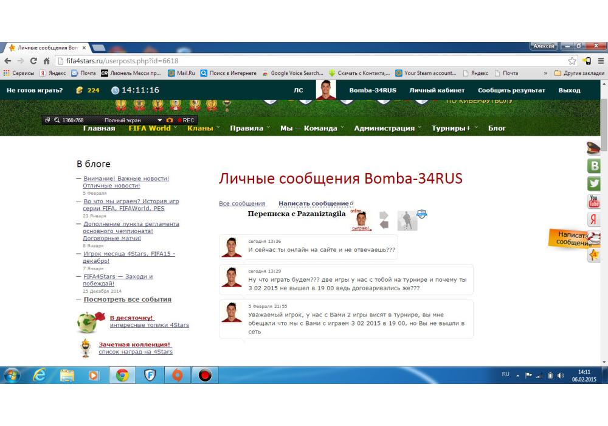The height and width of the screenshot is (426, 608).
Task: Click the volume icon in system tray
Action: (x=561, y=375)
